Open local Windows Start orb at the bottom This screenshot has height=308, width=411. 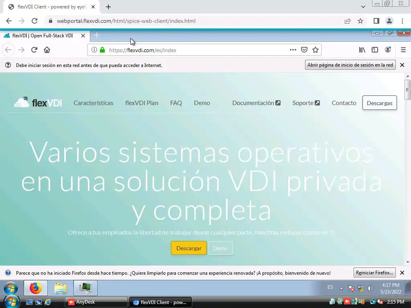pos(12,302)
